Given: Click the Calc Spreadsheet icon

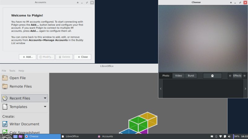Looking at the screenshot, I should click(x=5, y=132).
